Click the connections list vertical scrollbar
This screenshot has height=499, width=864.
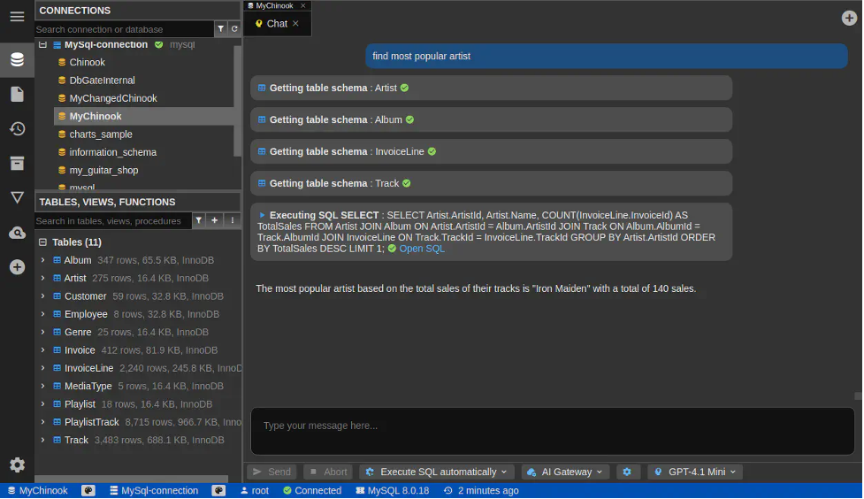point(238,100)
